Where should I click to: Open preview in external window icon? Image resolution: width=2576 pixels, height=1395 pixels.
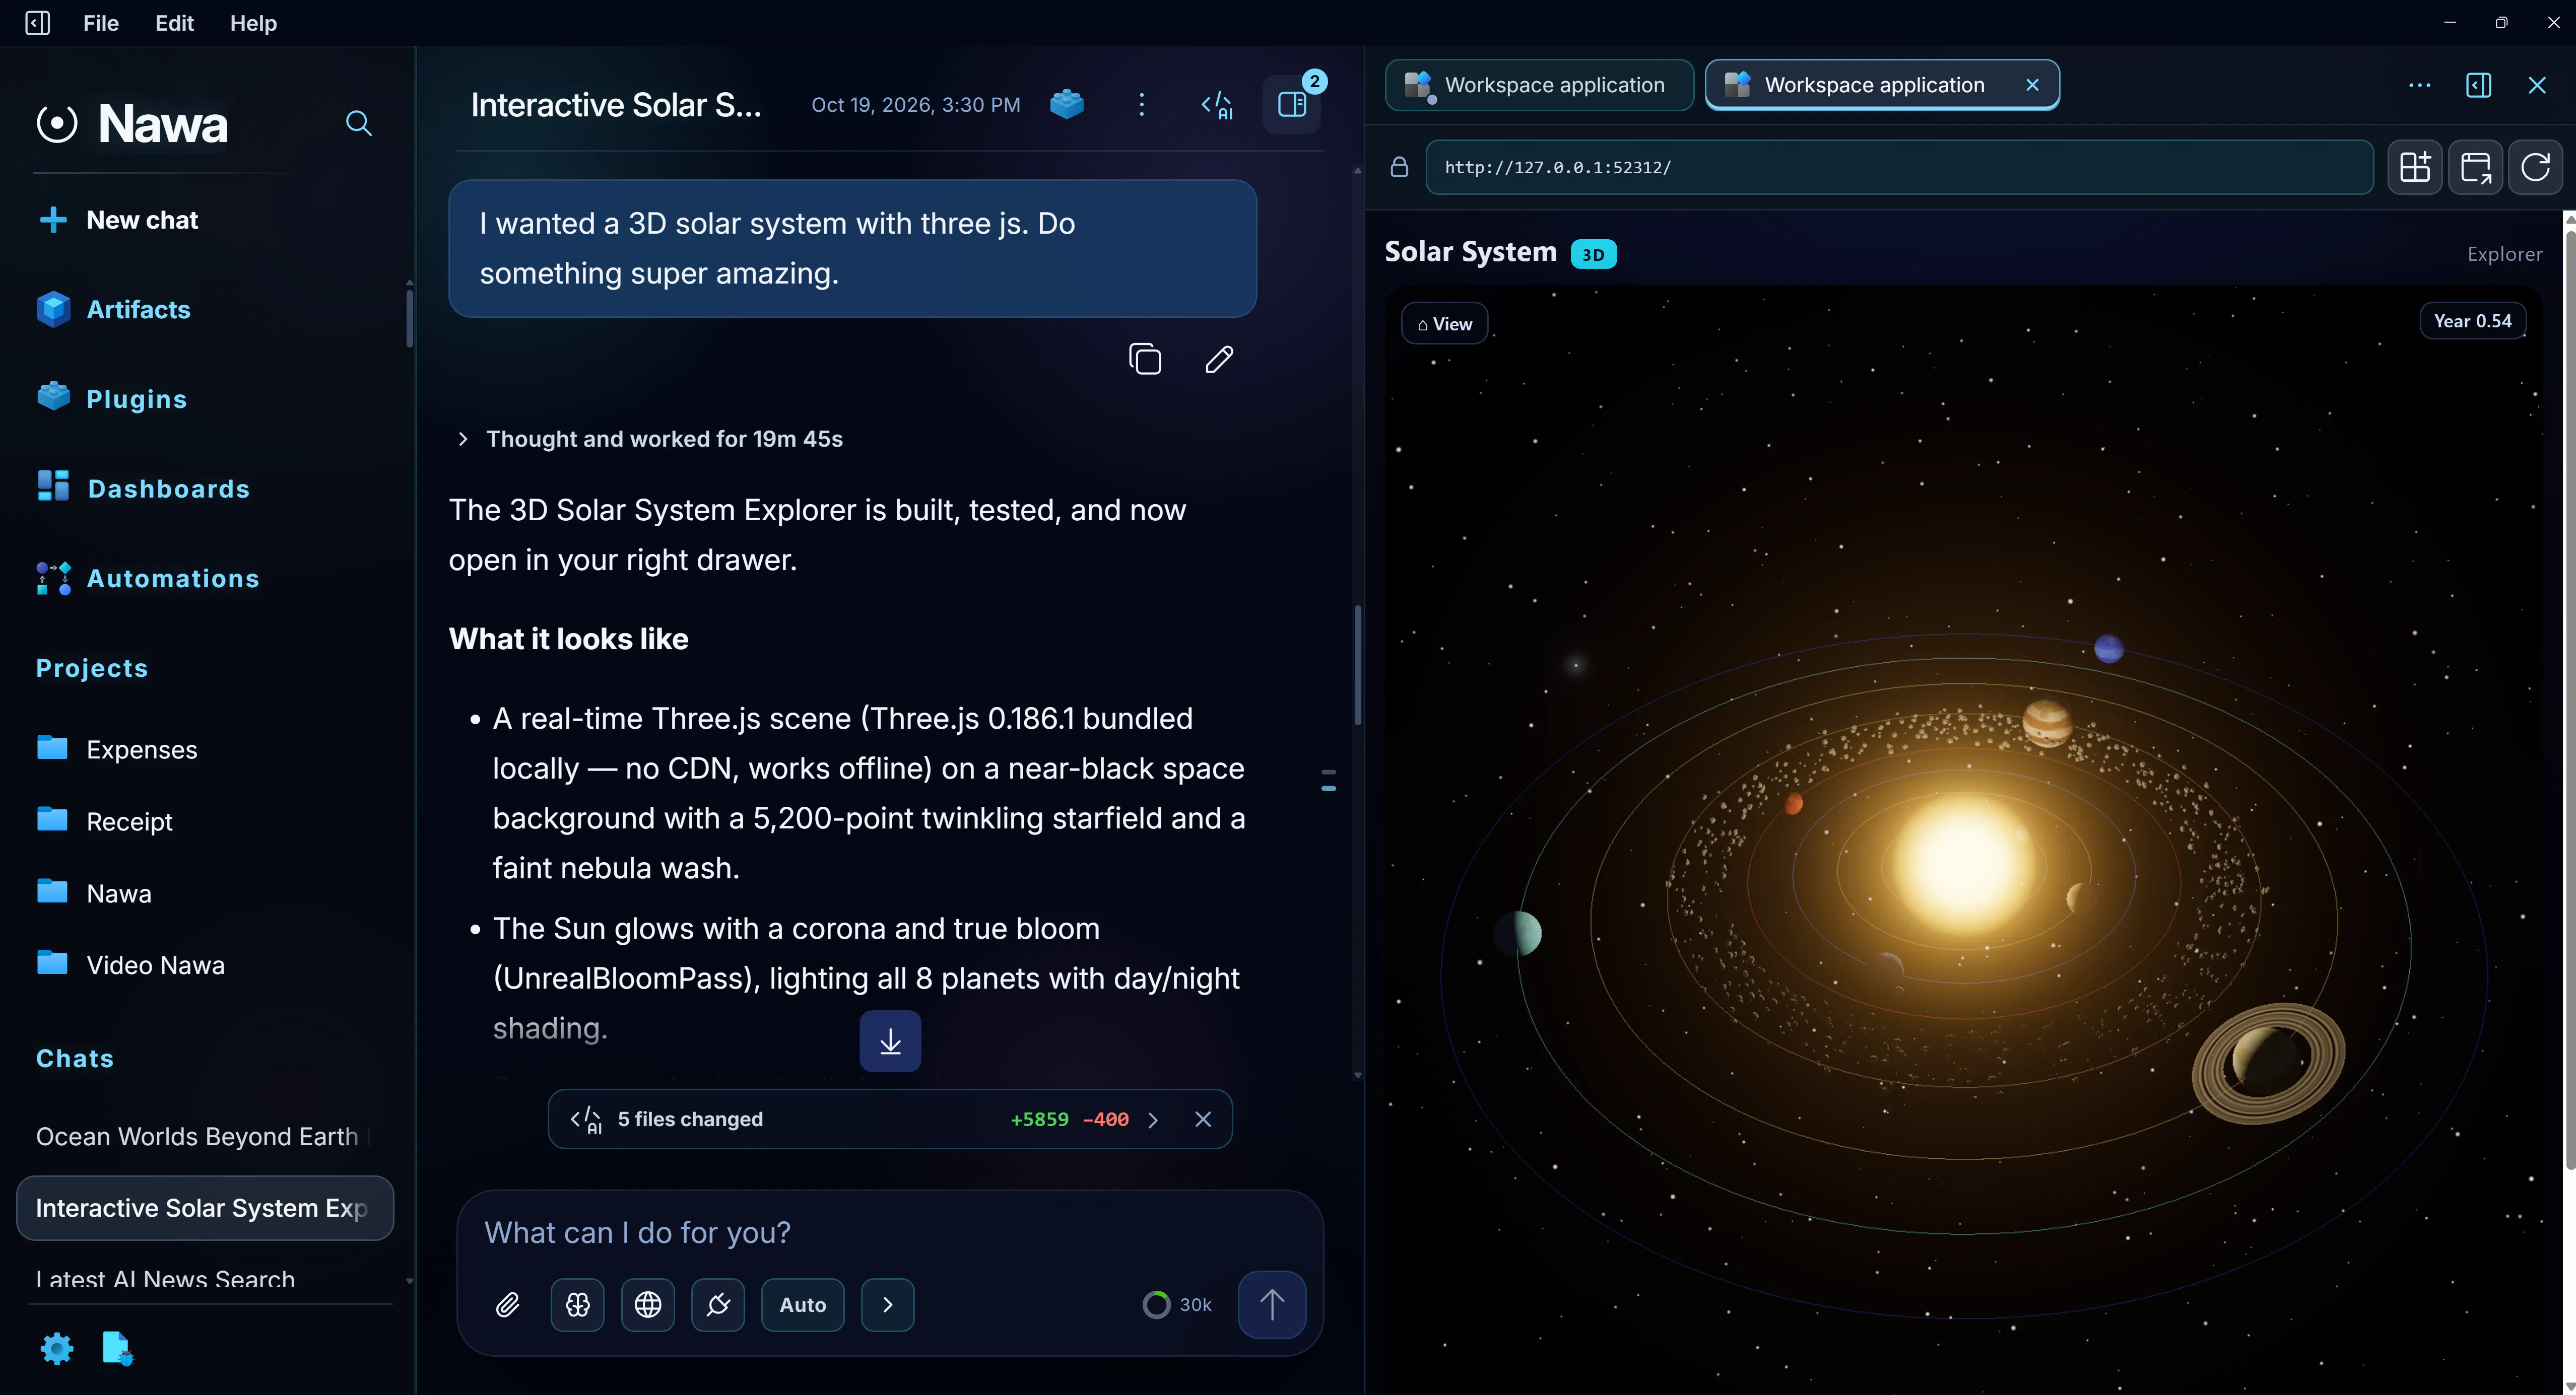coord(2475,167)
